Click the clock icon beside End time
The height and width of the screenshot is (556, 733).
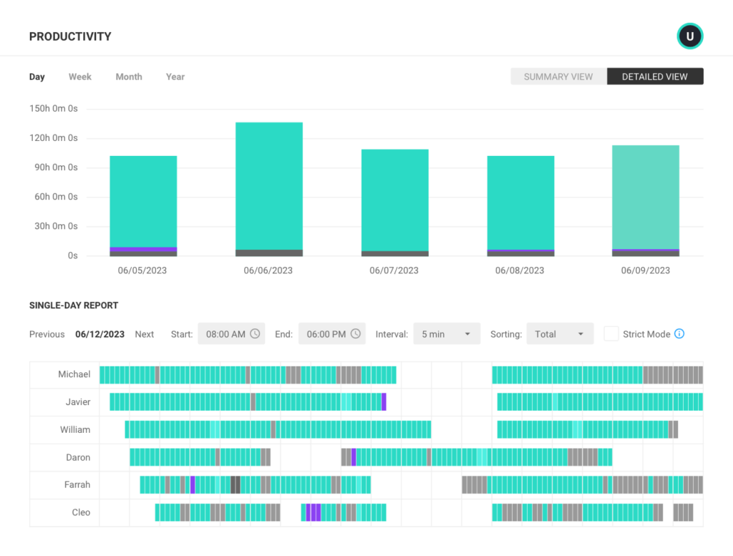(354, 333)
